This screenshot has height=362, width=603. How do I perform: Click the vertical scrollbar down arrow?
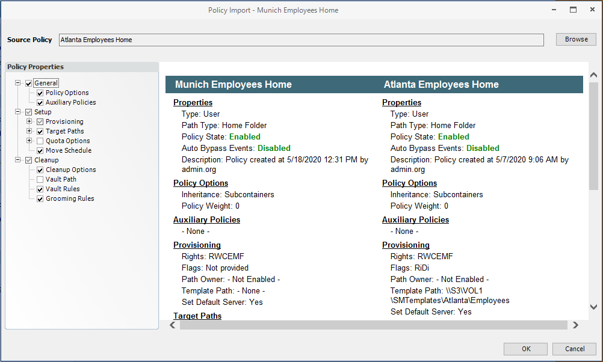pos(593,307)
